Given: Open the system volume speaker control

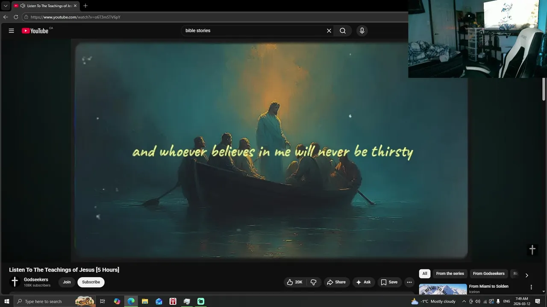Looking at the screenshot, I should (478, 301).
